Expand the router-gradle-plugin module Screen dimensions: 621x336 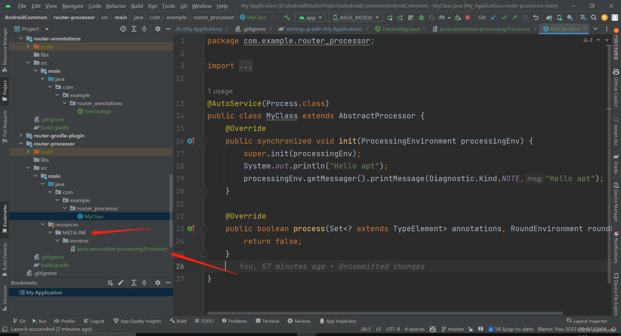[21, 135]
